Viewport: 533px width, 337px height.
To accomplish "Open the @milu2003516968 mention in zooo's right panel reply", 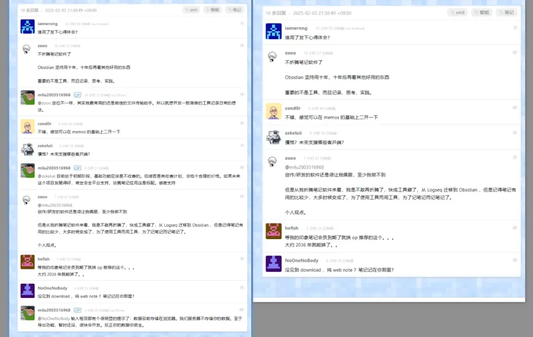I will [304, 167].
